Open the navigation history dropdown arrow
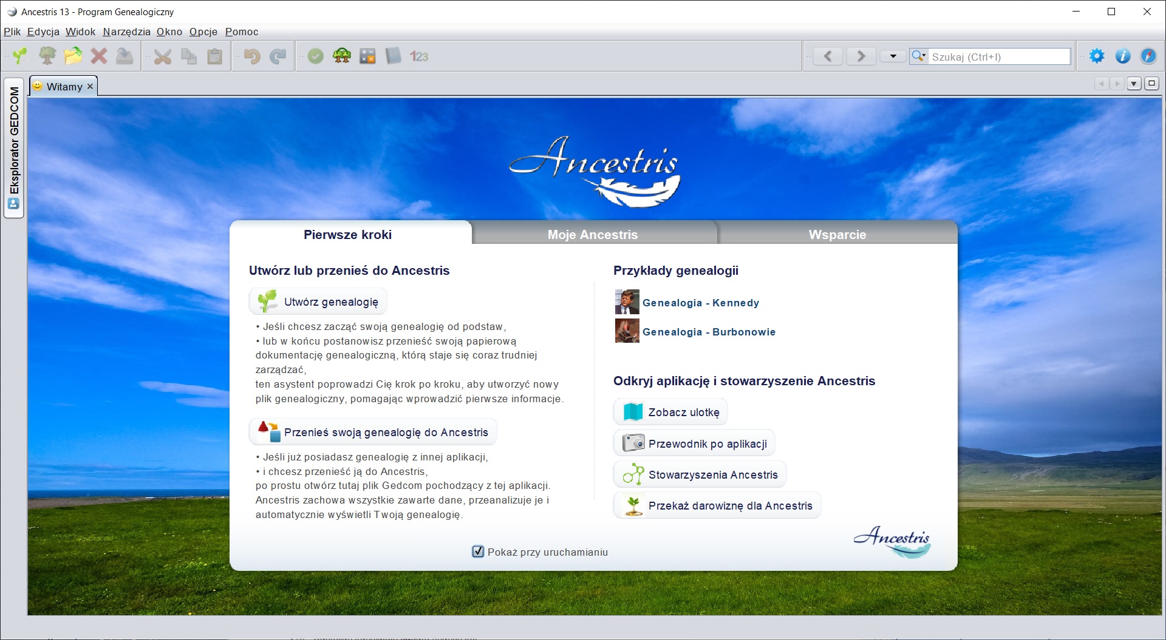 (893, 56)
